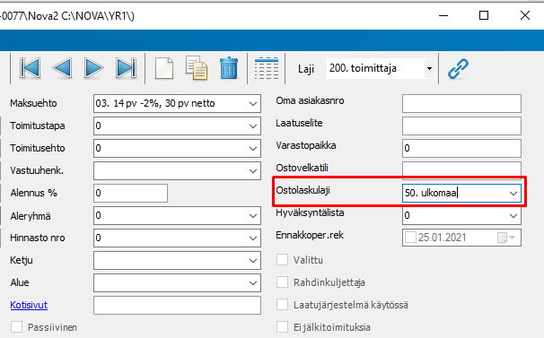Toggle Laatujärjestelmä käytössä checkbox
Viewport: 544px width, 338px height.
point(282,305)
